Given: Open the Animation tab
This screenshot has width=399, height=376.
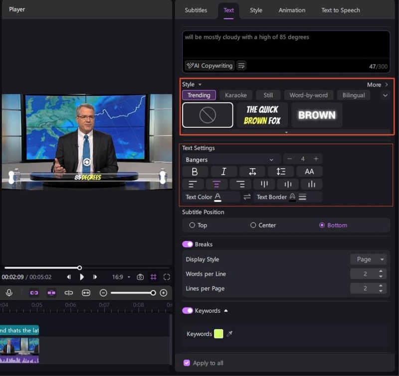Looking at the screenshot, I should 292,10.
